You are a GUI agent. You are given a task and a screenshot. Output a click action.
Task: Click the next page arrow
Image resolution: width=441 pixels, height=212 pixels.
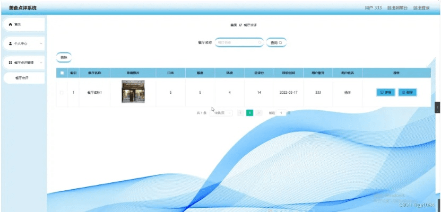259,113
